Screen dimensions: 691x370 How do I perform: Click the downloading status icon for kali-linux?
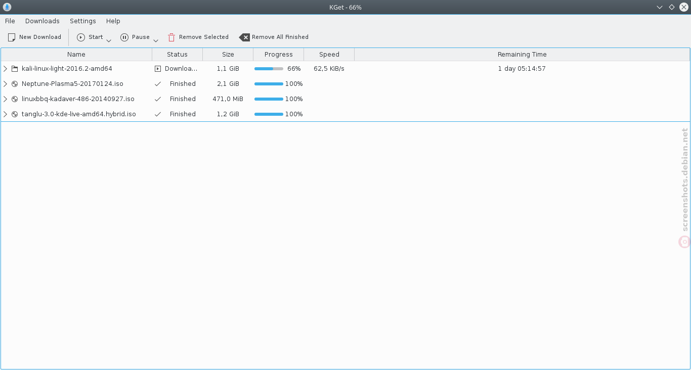click(x=158, y=69)
